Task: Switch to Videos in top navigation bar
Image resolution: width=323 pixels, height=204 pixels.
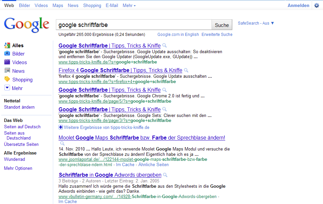Action: 41,6
